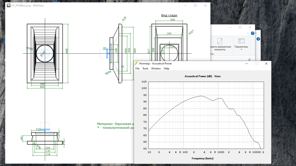Minimize the Hornresp Acoustical Power window
The height and width of the screenshot is (166, 296).
pyautogui.click(x=247, y=63)
